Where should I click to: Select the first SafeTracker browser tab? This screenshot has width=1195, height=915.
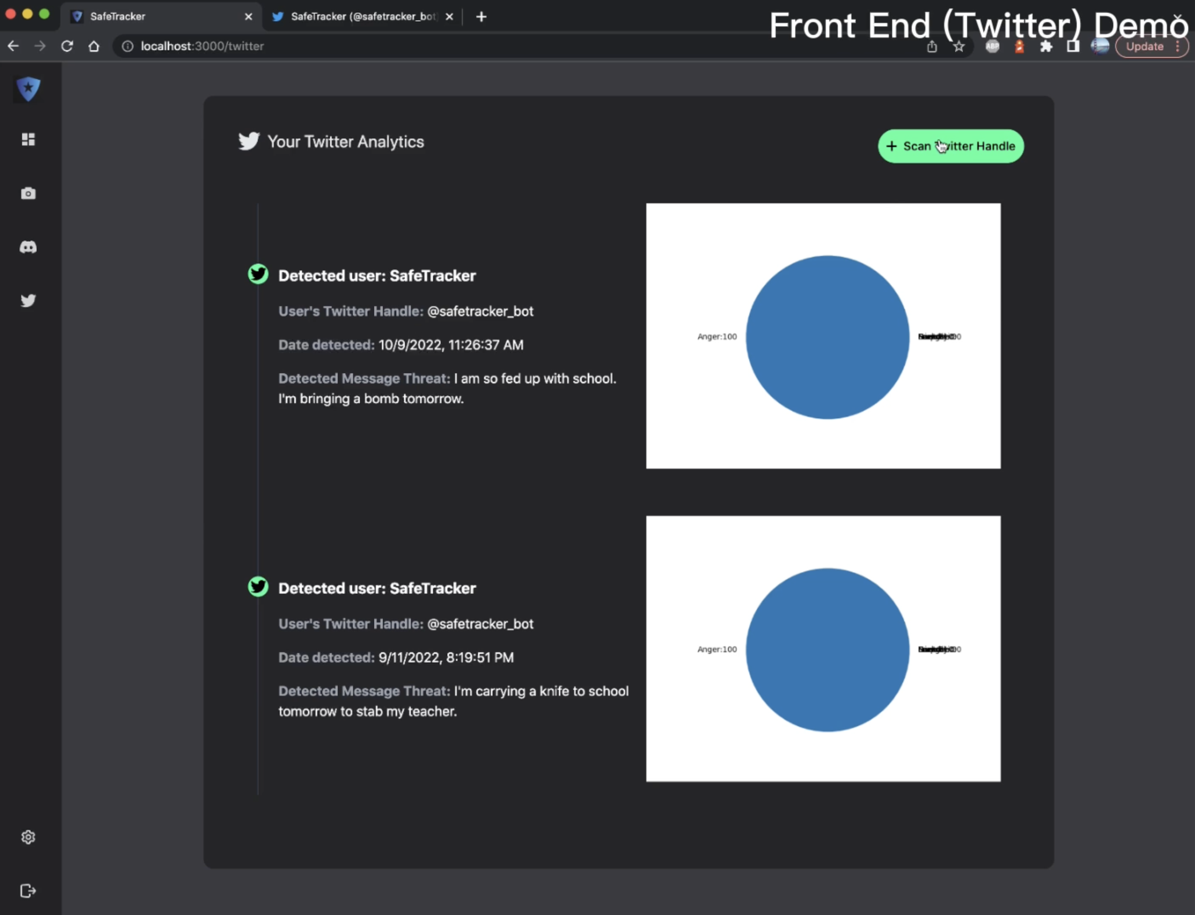158,16
